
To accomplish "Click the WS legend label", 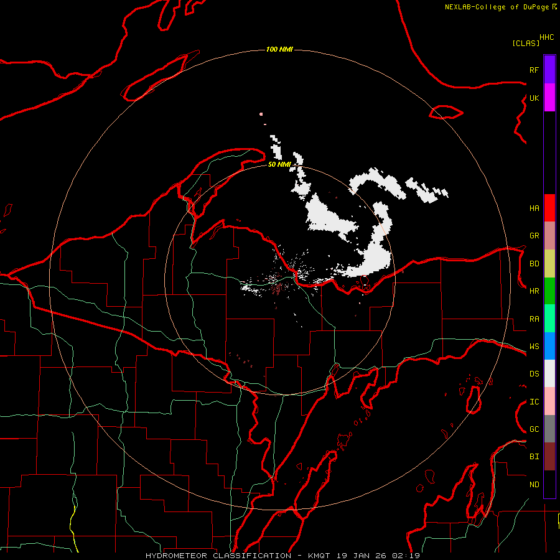I will [534, 347].
